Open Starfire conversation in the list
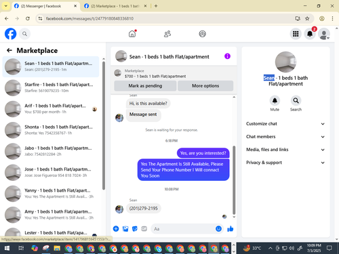This screenshot has height=254, width=339. click(51, 87)
